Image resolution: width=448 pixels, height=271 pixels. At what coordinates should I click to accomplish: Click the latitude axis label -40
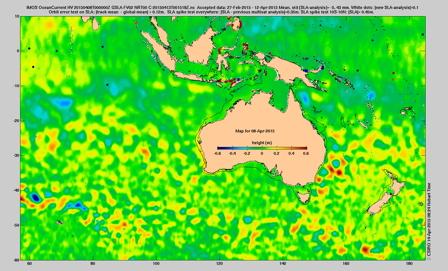(x=16, y=190)
